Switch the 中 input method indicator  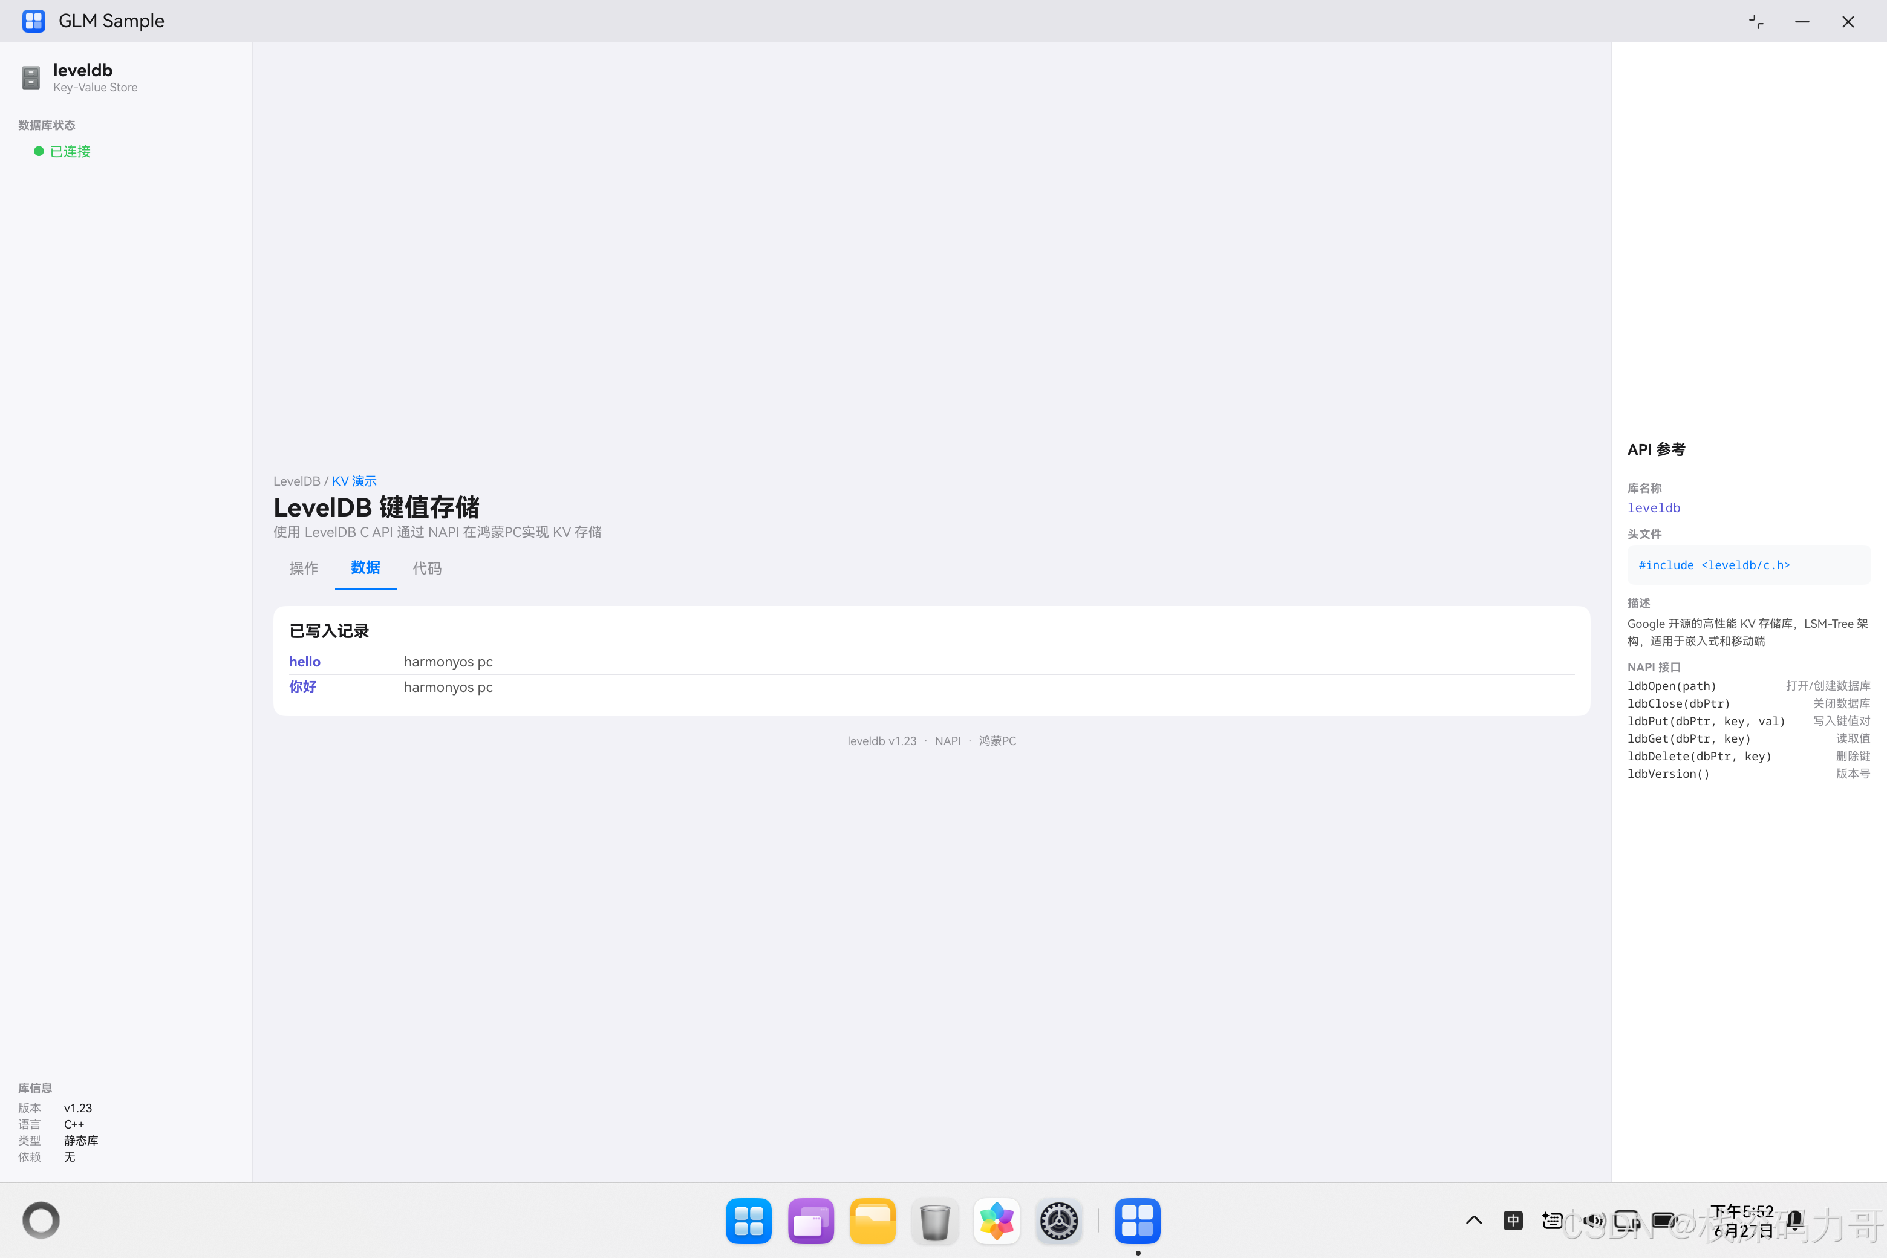pos(1513,1221)
